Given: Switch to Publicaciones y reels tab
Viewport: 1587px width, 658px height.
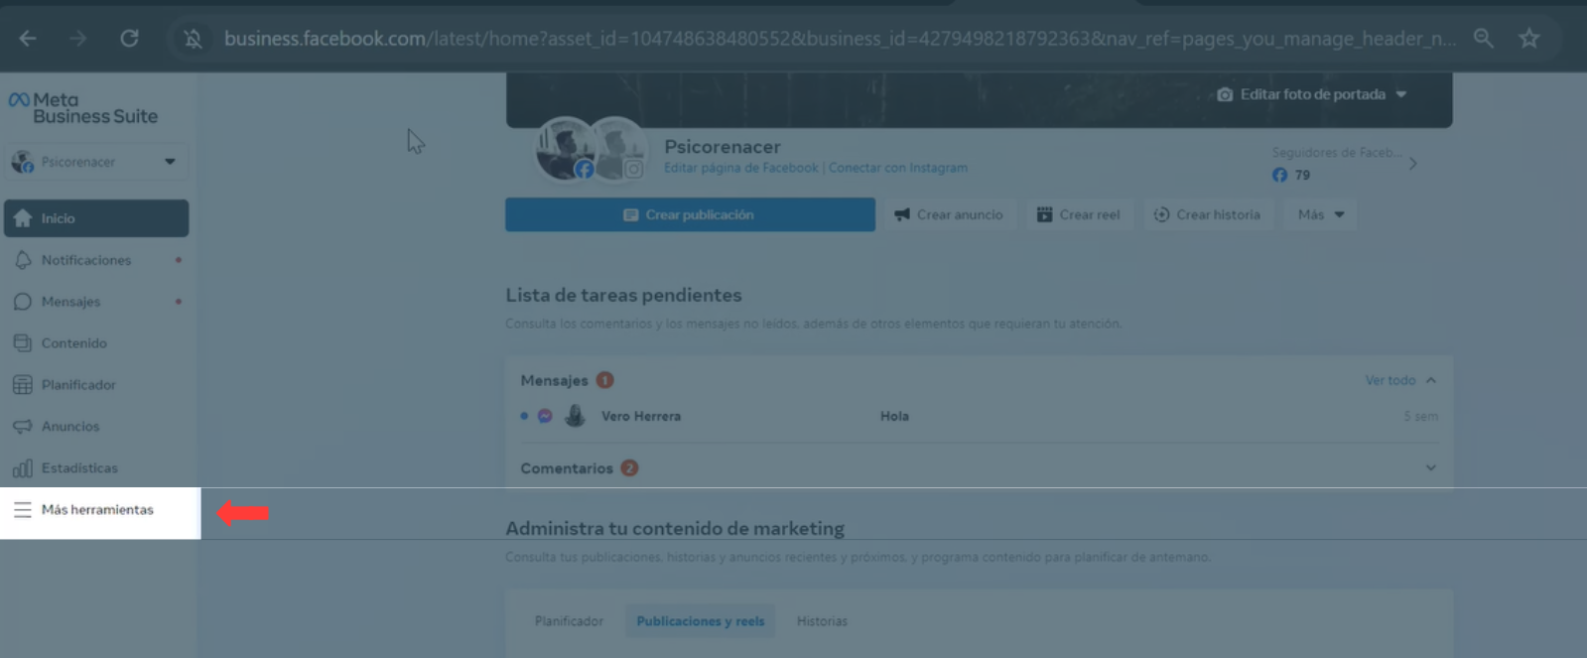Looking at the screenshot, I should click(x=701, y=621).
